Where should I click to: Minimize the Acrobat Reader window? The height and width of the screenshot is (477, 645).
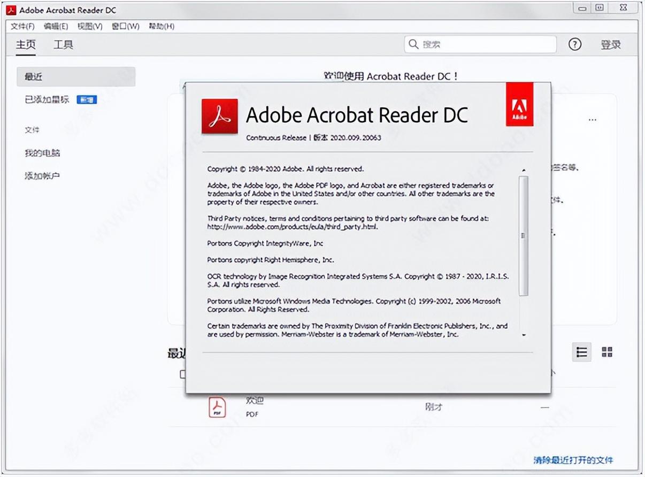tap(582, 8)
